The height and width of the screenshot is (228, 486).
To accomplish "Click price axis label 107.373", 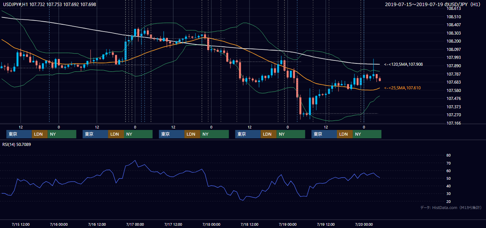I will pyautogui.click(x=454, y=107).
